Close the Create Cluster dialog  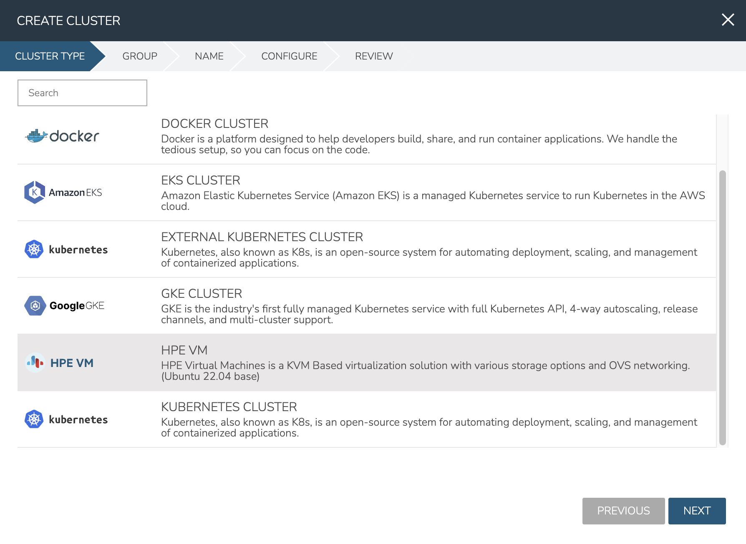coord(728,20)
